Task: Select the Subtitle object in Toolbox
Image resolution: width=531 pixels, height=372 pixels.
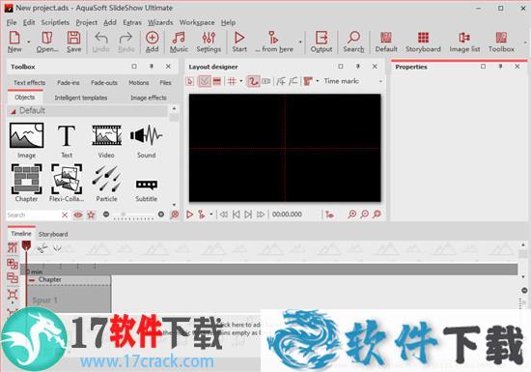Action: tap(147, 190)
